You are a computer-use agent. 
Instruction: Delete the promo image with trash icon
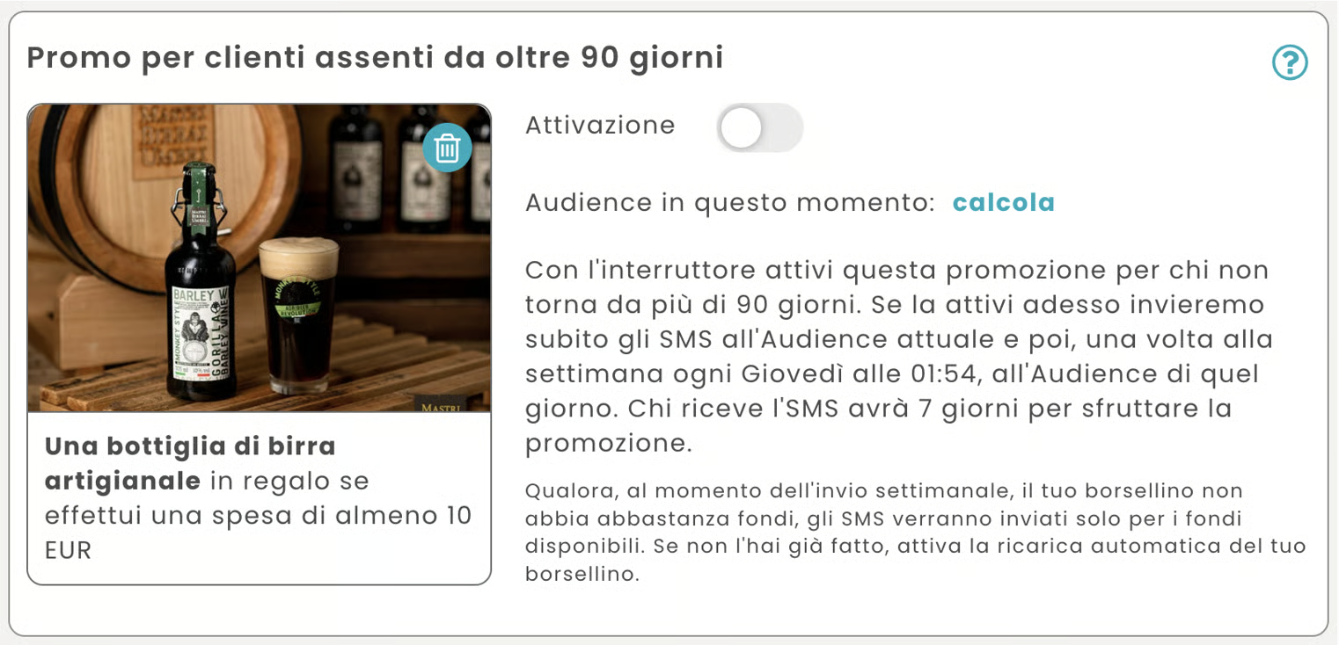pyautogui.click(x=447, y=148)
